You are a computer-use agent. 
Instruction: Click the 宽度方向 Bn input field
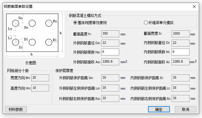coord(40,78)
